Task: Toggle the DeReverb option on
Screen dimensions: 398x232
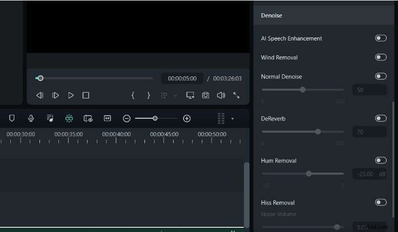Action: [381, 118]
